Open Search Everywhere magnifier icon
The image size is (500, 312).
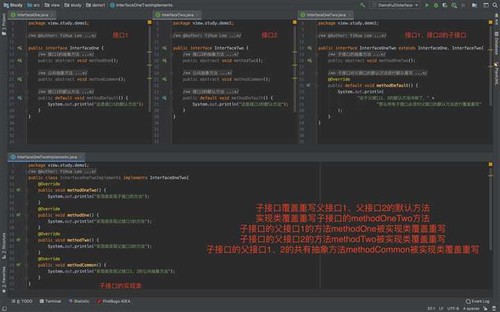pyautogui.click(x=495, y=5)
